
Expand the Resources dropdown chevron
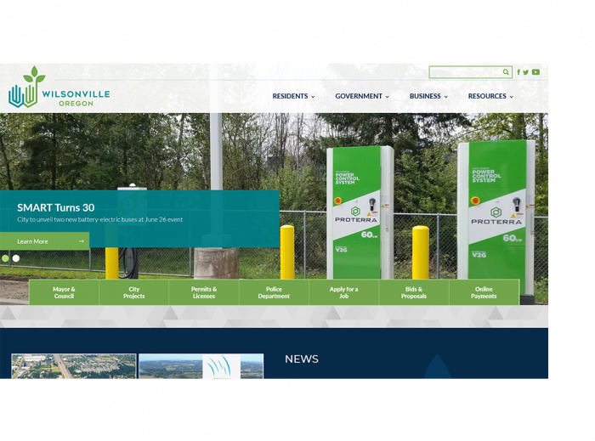[x=511, y=97]
